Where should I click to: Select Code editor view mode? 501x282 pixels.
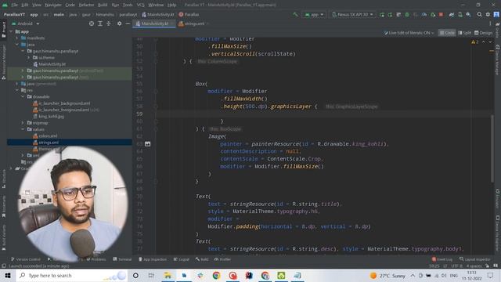[x=447, y=33]
